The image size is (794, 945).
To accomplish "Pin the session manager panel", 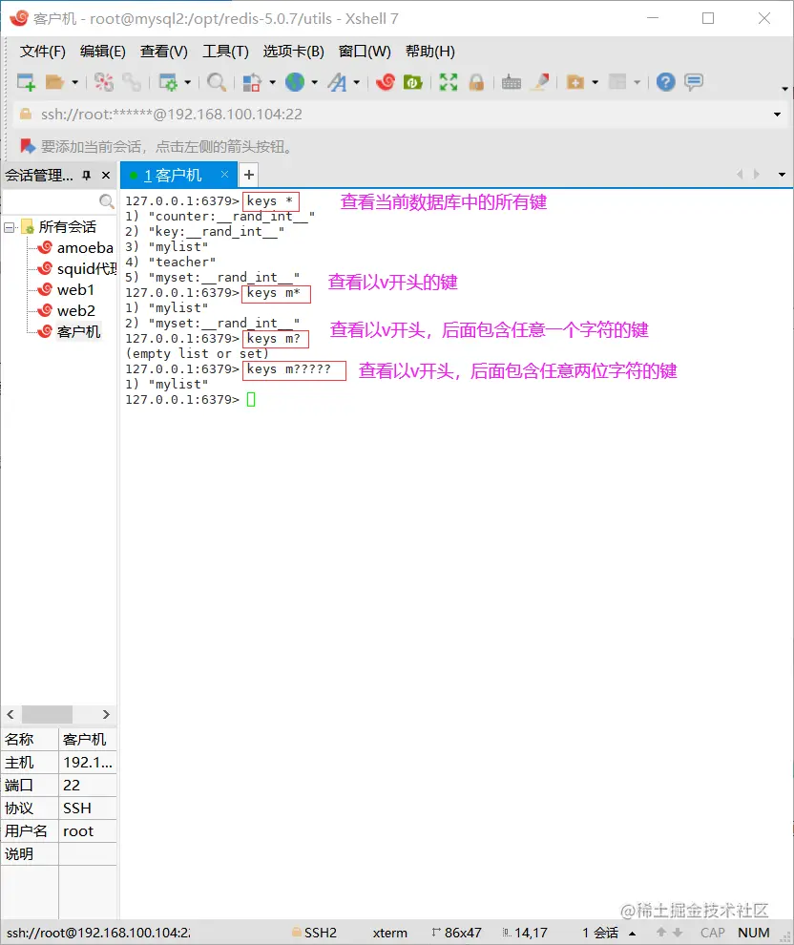I will click(x=87, y=176).
